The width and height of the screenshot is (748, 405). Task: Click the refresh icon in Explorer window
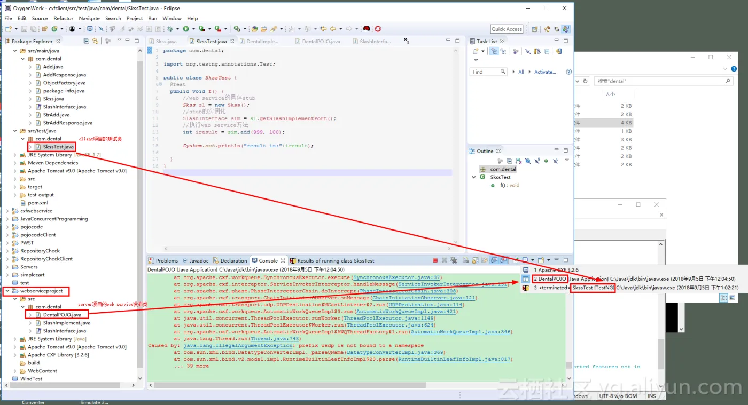586,81
